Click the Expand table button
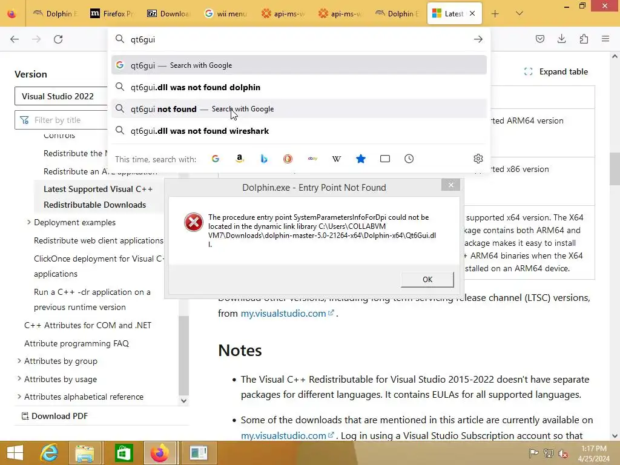 (x=556, y=71)
